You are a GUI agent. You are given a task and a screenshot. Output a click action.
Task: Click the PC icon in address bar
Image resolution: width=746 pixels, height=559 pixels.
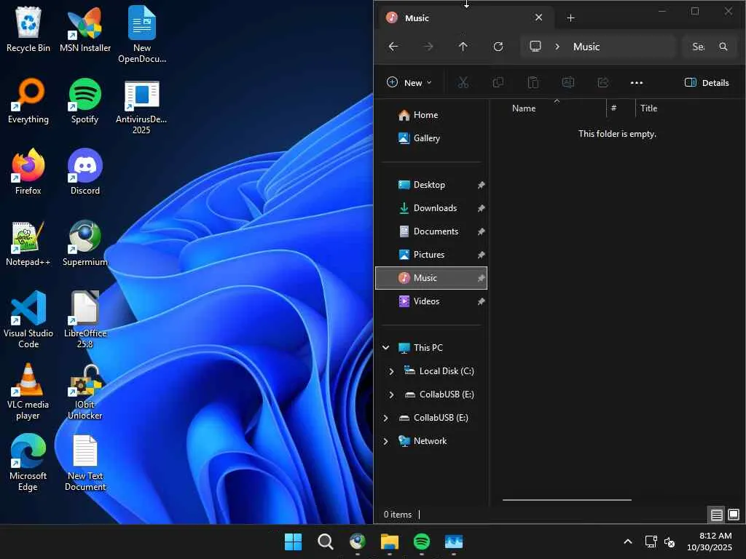[x=535, y=47]
